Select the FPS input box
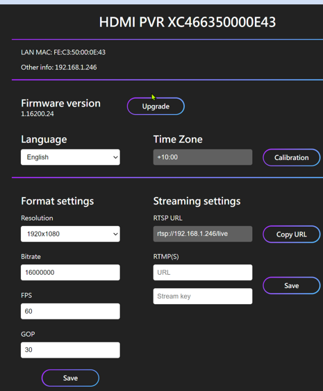This screenshot has width=323, height=391. tap(70, 311)
